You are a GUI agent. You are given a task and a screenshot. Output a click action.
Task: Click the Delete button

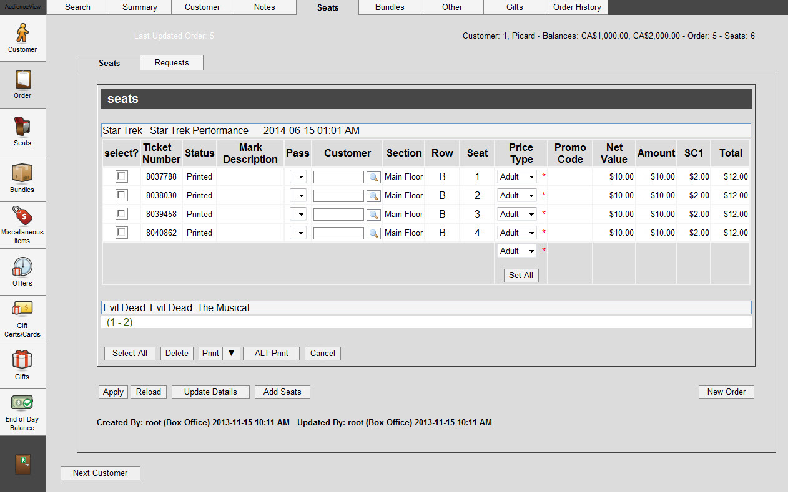pos(177,353)
